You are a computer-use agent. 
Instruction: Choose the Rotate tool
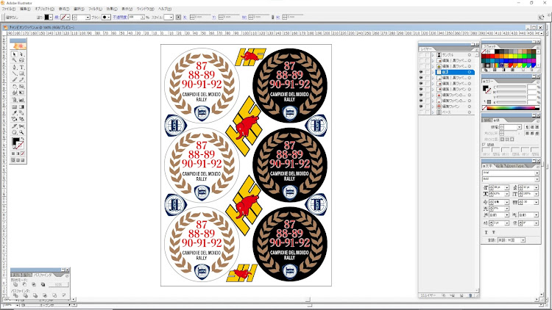(x=15, y=87)
